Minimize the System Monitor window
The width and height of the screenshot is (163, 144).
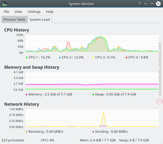click(146, 4)
